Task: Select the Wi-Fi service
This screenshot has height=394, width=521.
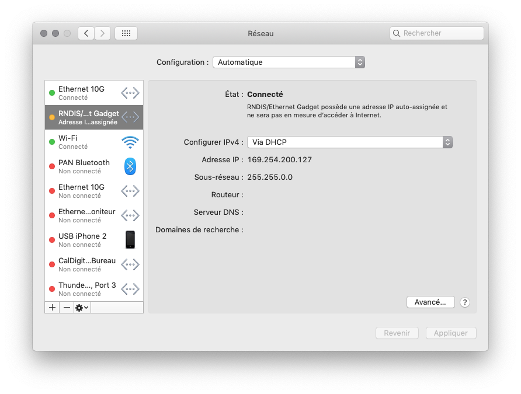Action: tap(94, 142)
